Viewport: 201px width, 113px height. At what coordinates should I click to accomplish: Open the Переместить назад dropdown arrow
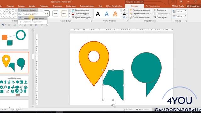(151, 14)
